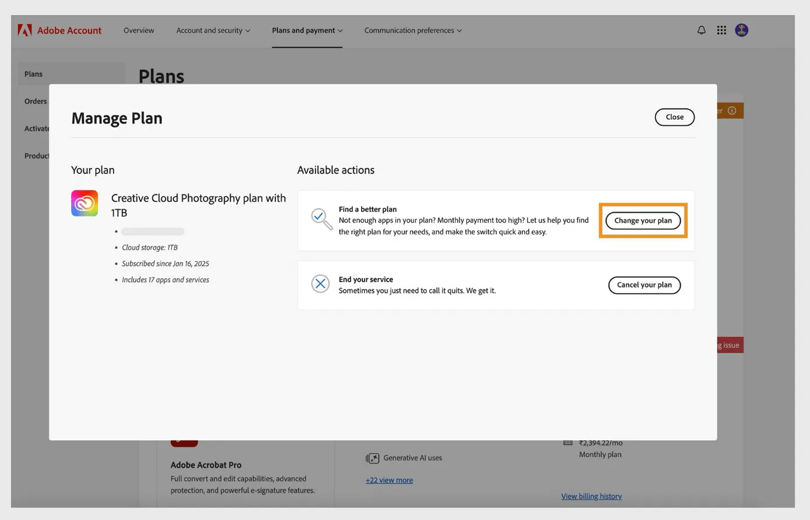Screen dimensions: 810x520
Task: Open notifications via the bell icon
Action: 702,30
